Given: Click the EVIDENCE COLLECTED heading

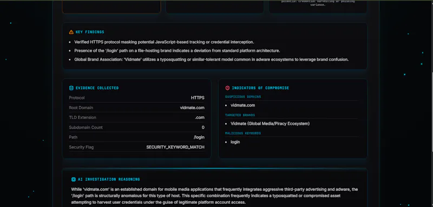Looking at the screenshot, I should click(x=97, y=88).
